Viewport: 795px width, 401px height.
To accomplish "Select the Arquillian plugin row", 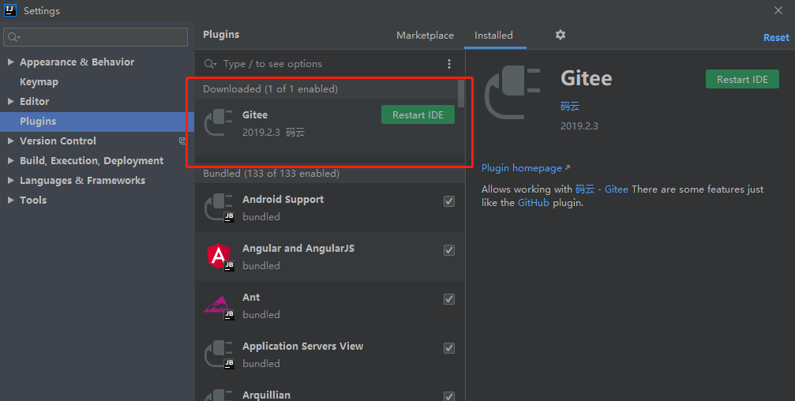I will (330, 391).
